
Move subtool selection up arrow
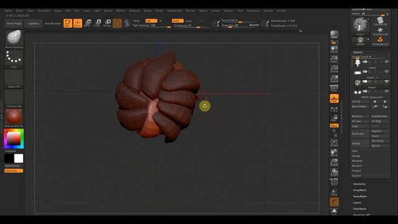click(375, 101)
